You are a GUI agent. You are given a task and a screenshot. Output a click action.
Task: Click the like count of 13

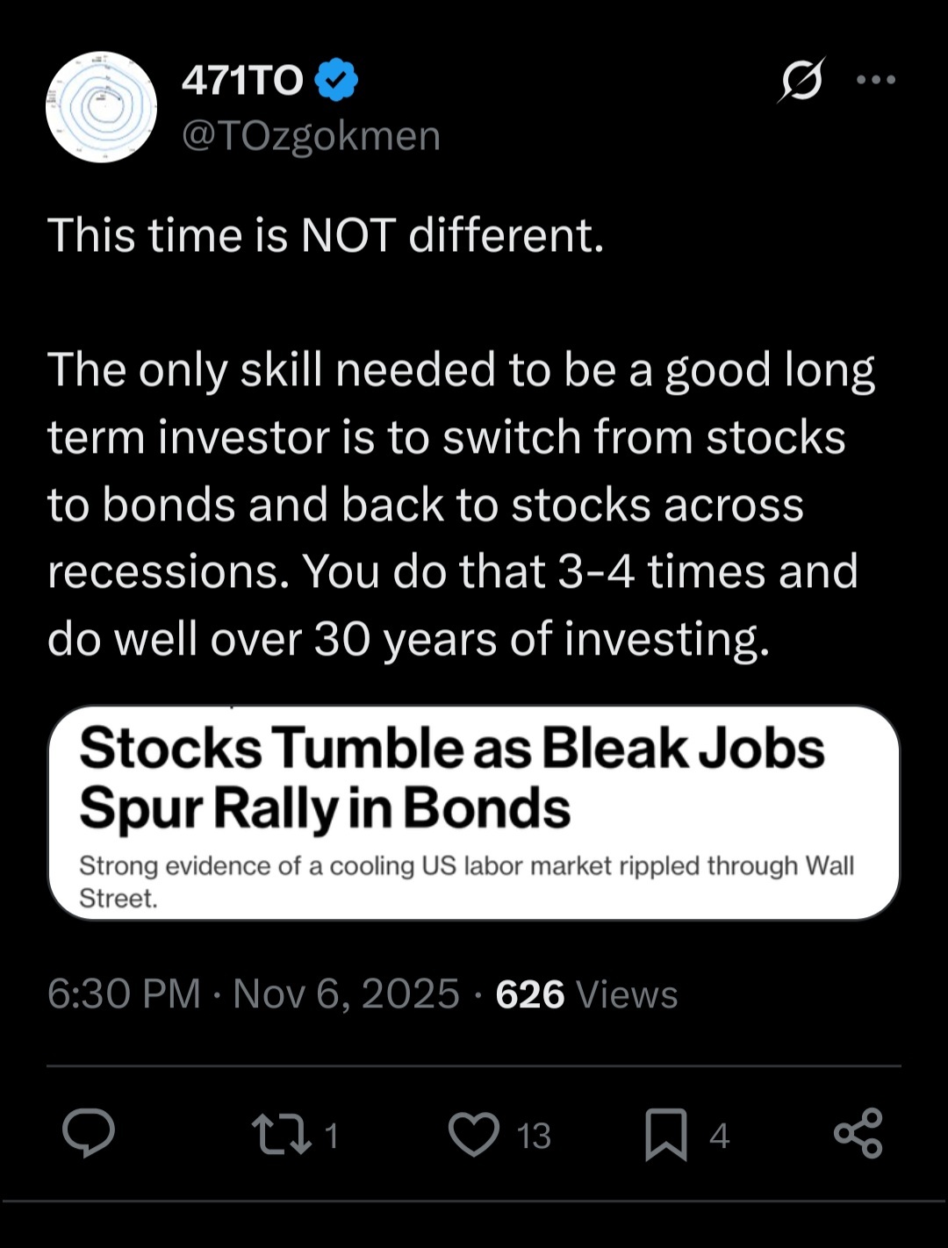(x=534, y=1136)
